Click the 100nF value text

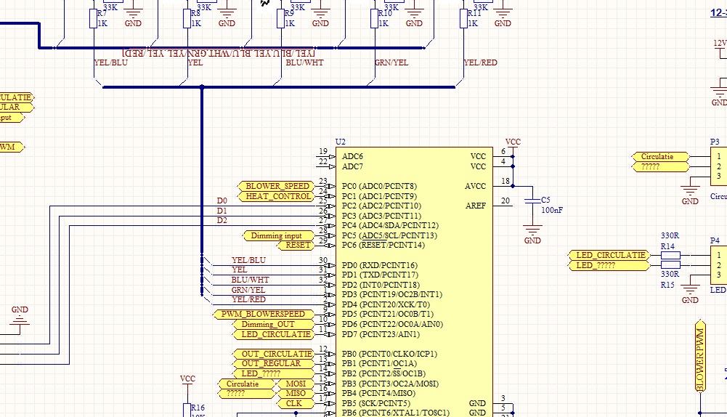tap(552, 210)
